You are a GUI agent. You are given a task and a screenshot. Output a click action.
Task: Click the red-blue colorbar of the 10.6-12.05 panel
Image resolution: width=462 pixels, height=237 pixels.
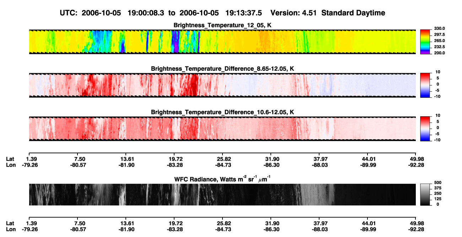click(425, 128)
